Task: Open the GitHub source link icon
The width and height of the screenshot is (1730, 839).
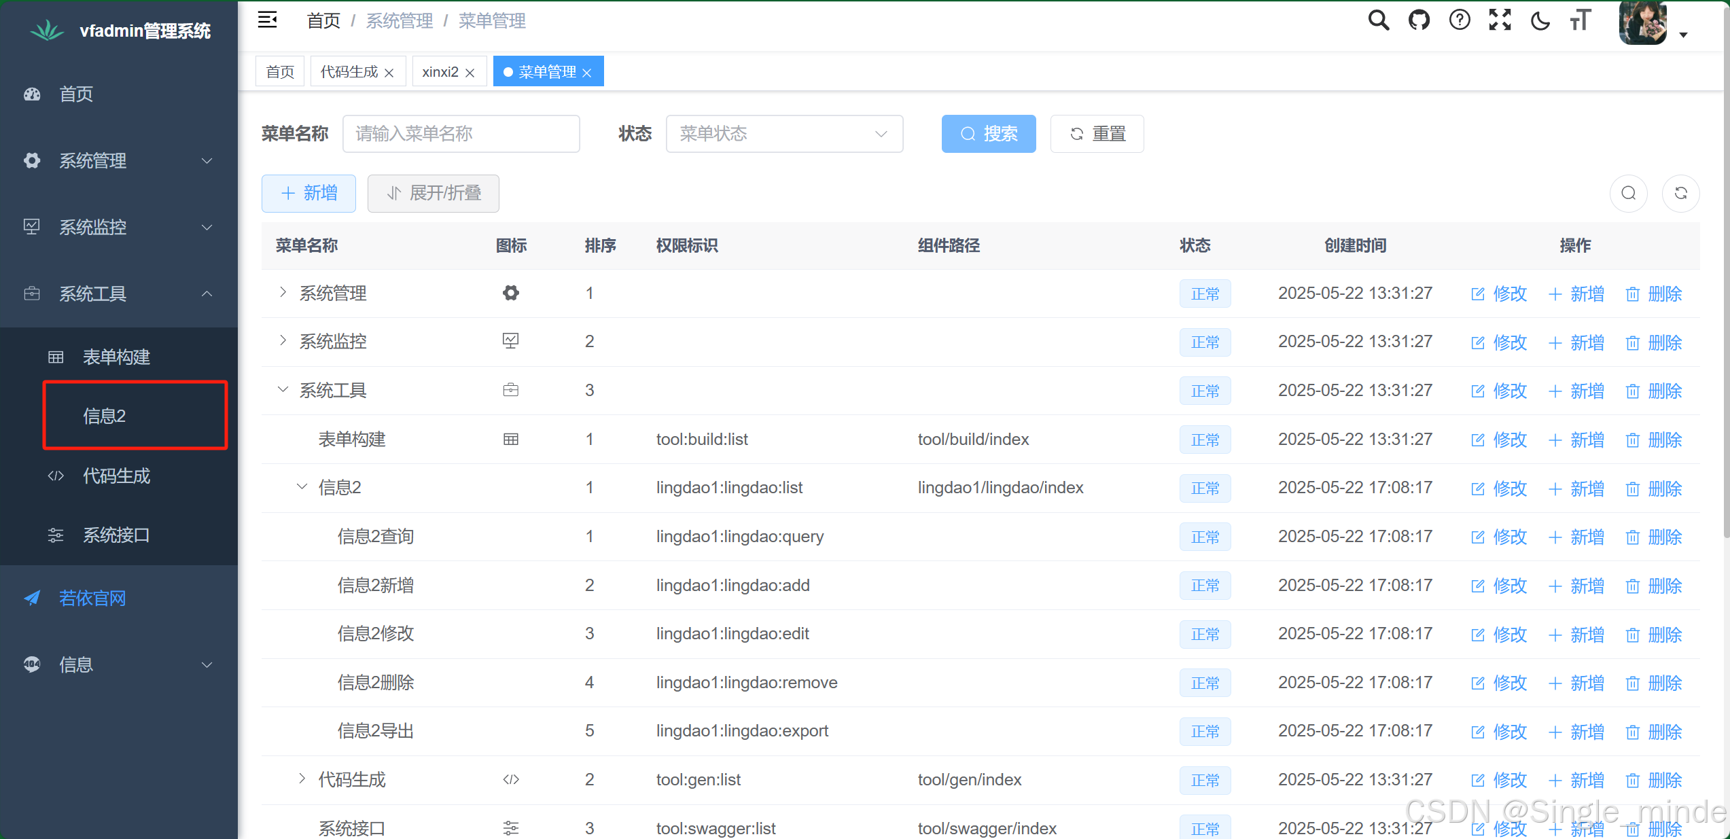Action: [x=1419, y=20]
